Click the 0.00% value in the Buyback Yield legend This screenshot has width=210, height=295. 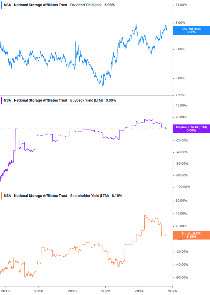pyautogui.click(x=111, y=100)
